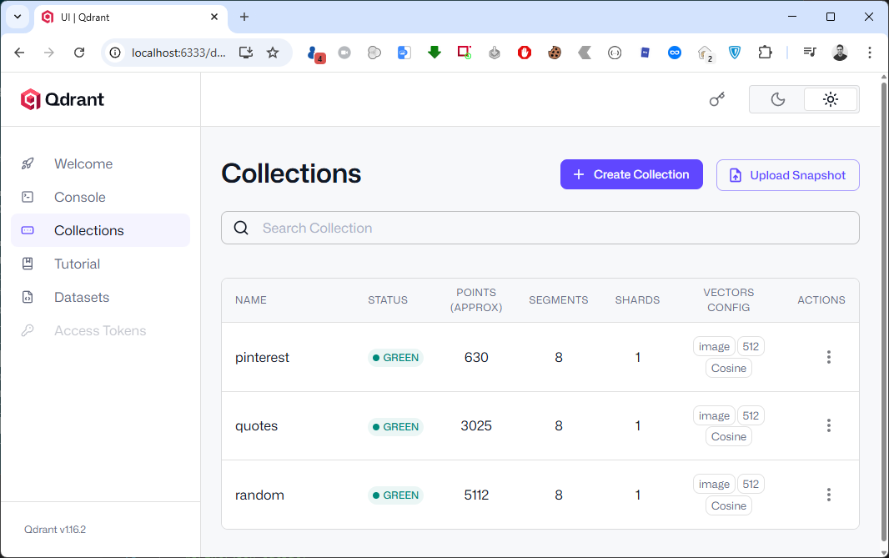Open actions menu for random collection

(x=828, y=495)
